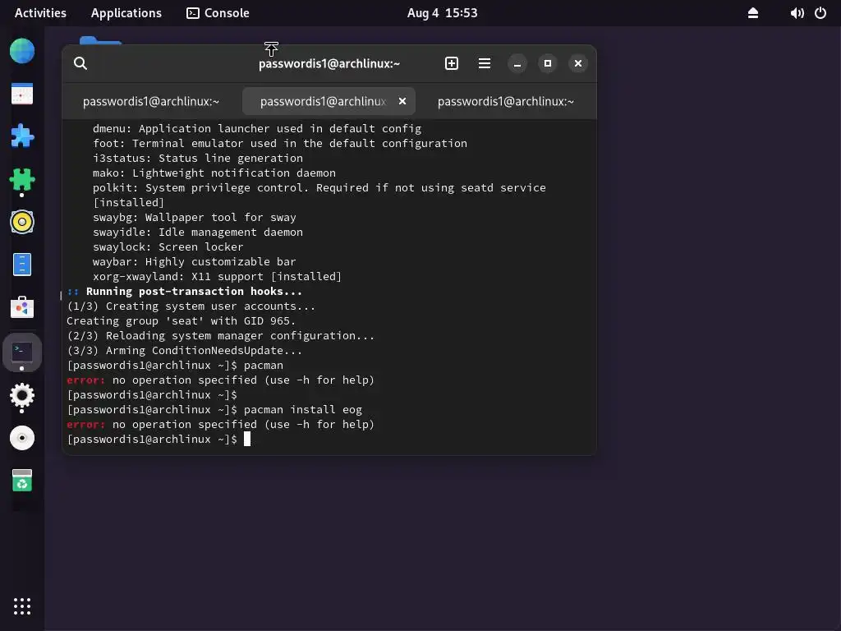Click the 'mako: Lightweight notification daemon' line
Viewport: 841px width, 631px height.
tap(214, 173)
